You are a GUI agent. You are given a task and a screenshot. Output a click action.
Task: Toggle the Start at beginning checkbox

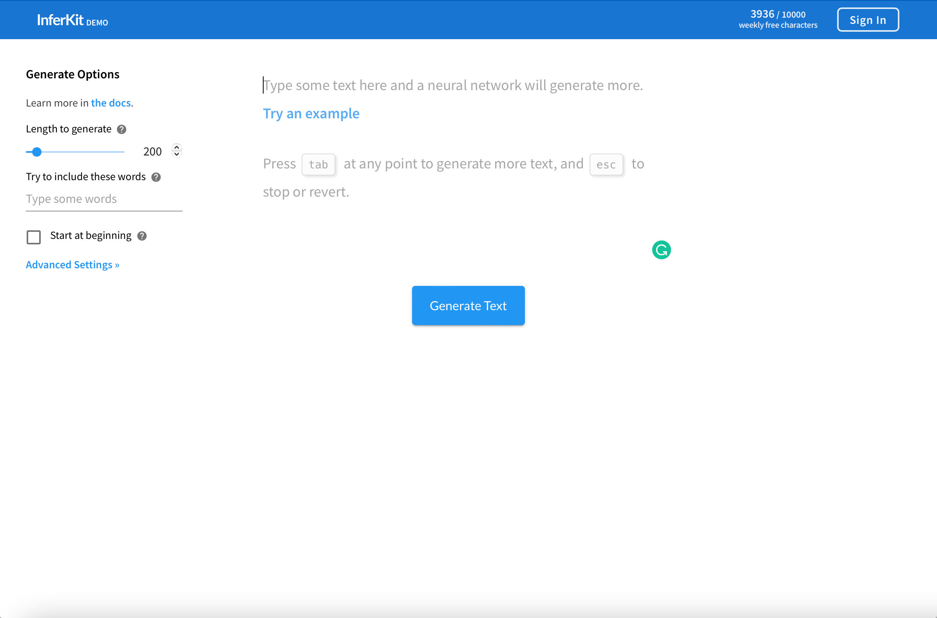coord(33,236)
